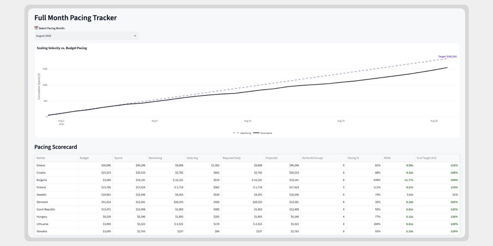The width and height of the screenshot is (493, 246).
Task: Click Bulgaria percent of target 294%
Action: click(x=455, y=180)
